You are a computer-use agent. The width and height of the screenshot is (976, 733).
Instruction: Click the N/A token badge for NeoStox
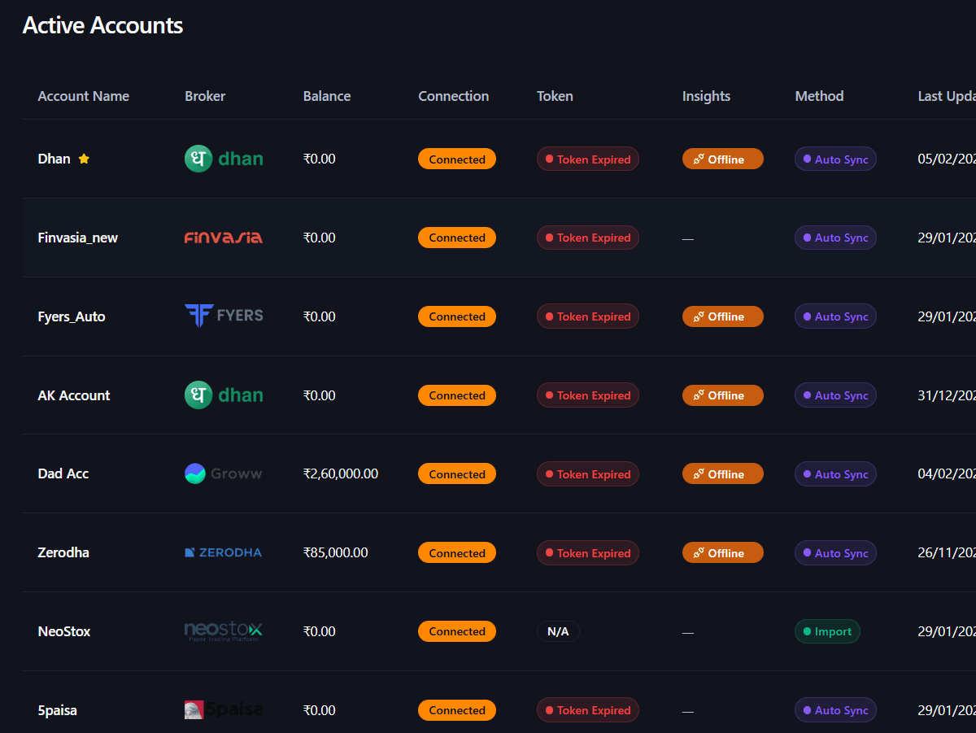[x=558, y=630]
